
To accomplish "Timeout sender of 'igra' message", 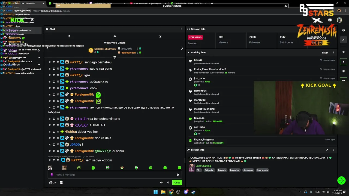I will pos(54,75).
